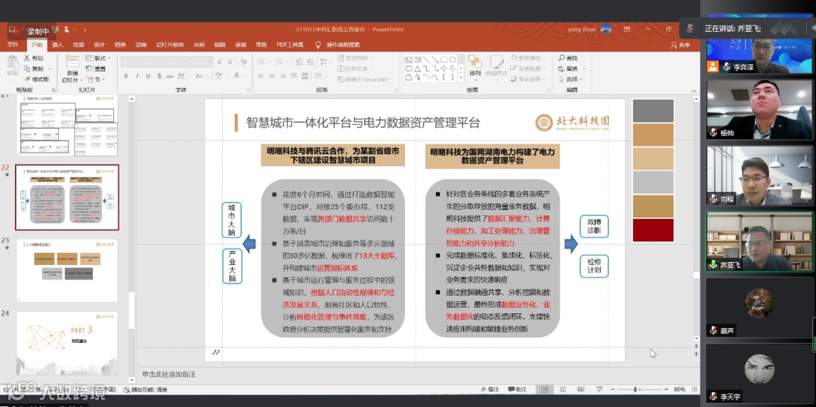
Task: Open the Section (节) dropdown
Action: 96,79
